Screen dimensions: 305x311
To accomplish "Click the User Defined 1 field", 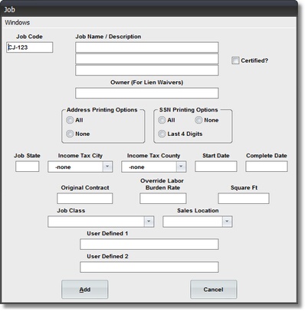I will [149, 245].
